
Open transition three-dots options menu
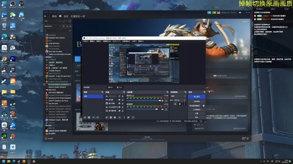point(184,104)
